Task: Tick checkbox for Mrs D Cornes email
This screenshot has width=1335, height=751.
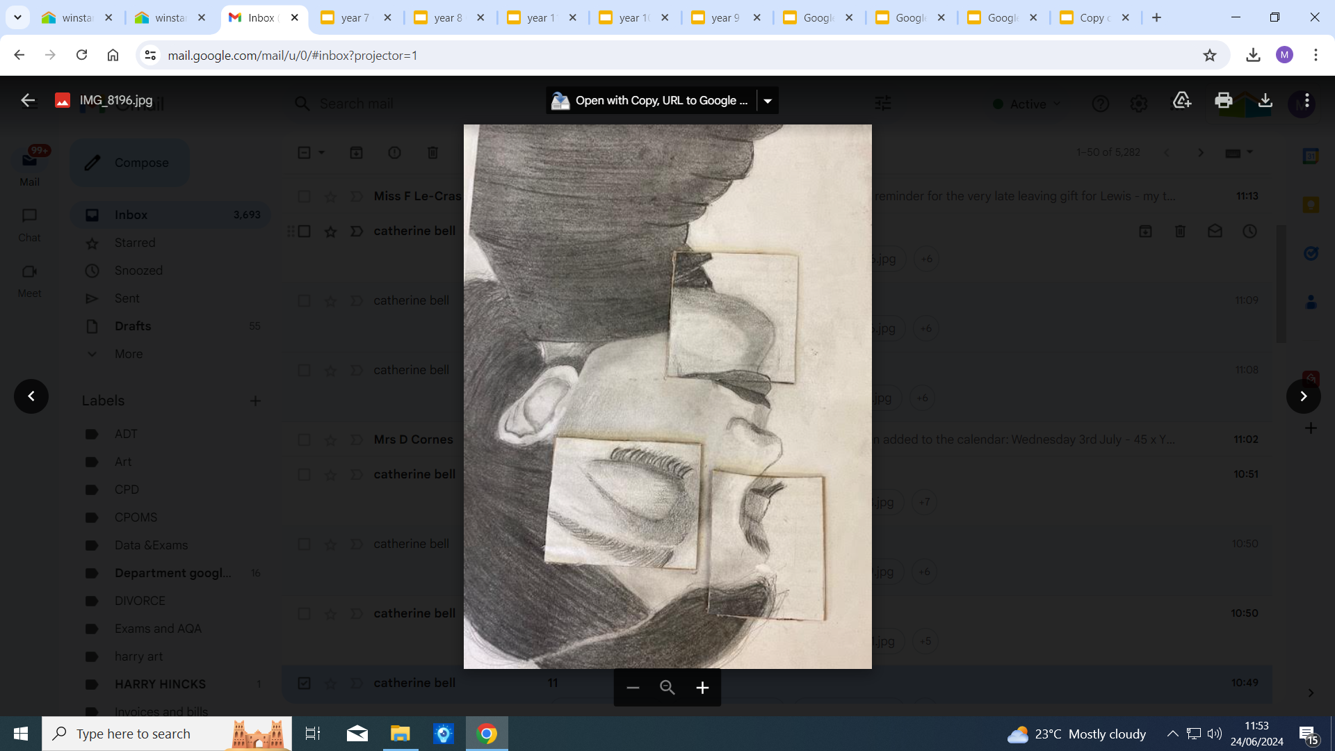Action: click(304, 440)
